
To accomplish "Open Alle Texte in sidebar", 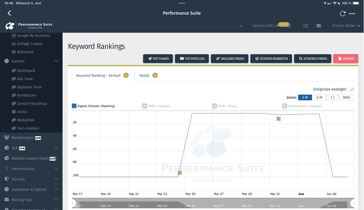I will [25, 79].
